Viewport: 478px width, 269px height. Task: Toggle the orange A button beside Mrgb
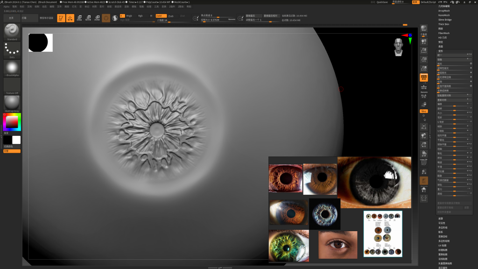122,16
